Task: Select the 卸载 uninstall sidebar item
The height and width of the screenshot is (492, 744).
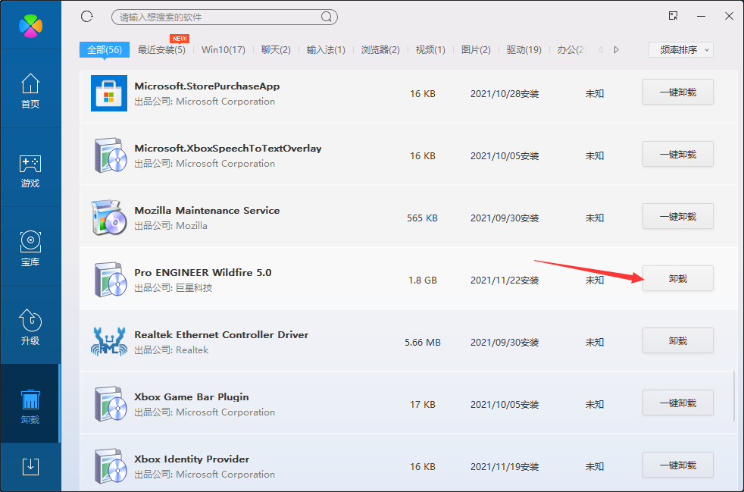Action: 30,406
